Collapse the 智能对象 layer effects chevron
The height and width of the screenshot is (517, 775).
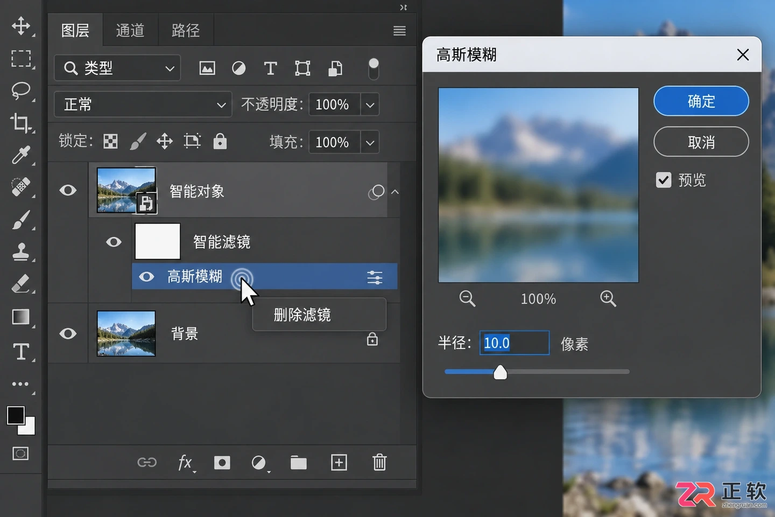pos(394,192)
